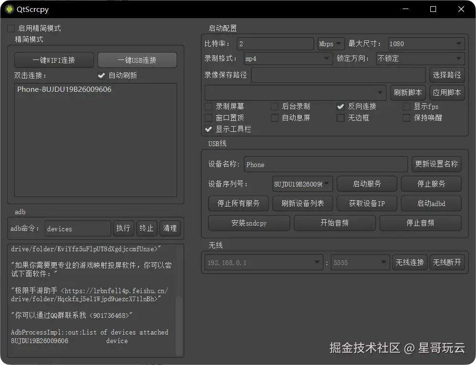
Task: Expand the 录制格式 mp4 dropdown
Action: click(x=288, y=59)
